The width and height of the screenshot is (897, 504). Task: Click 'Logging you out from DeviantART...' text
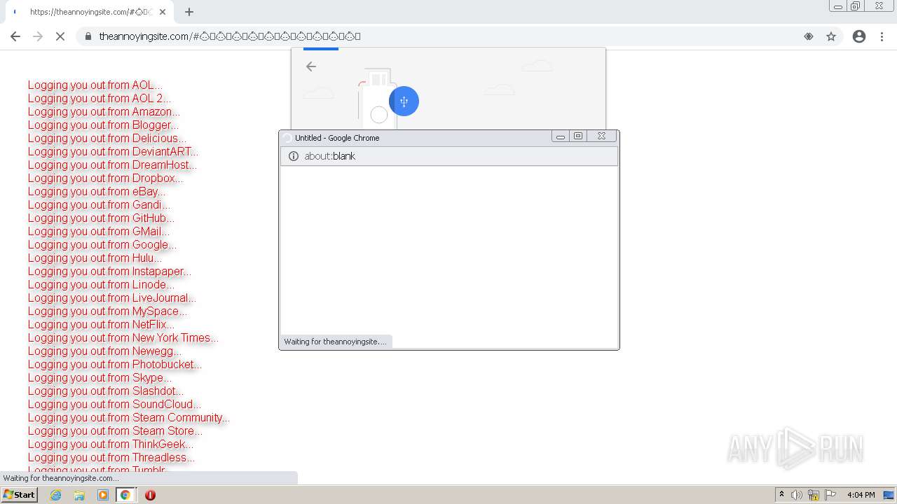pyautogui.click(x=113, y=152)
